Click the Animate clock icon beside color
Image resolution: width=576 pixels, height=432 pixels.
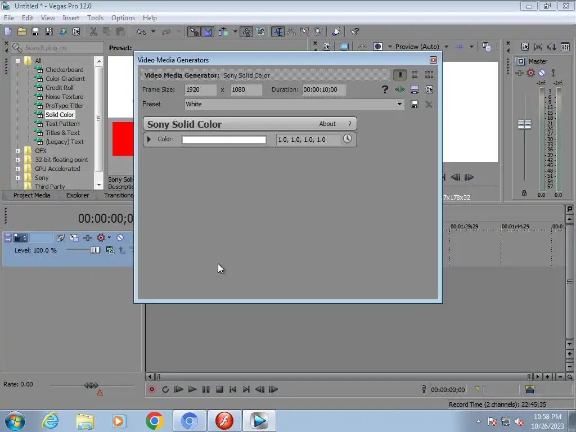347,139
